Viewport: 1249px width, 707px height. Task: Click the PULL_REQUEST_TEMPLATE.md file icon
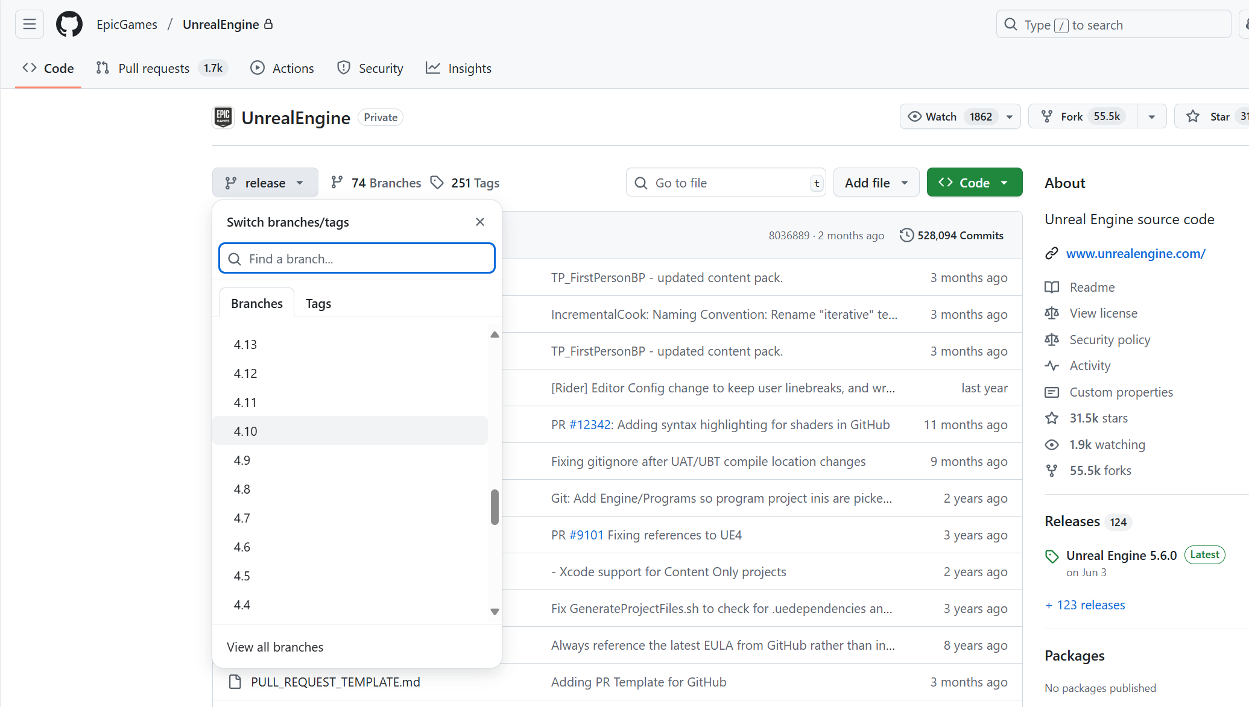click(235, 682)
